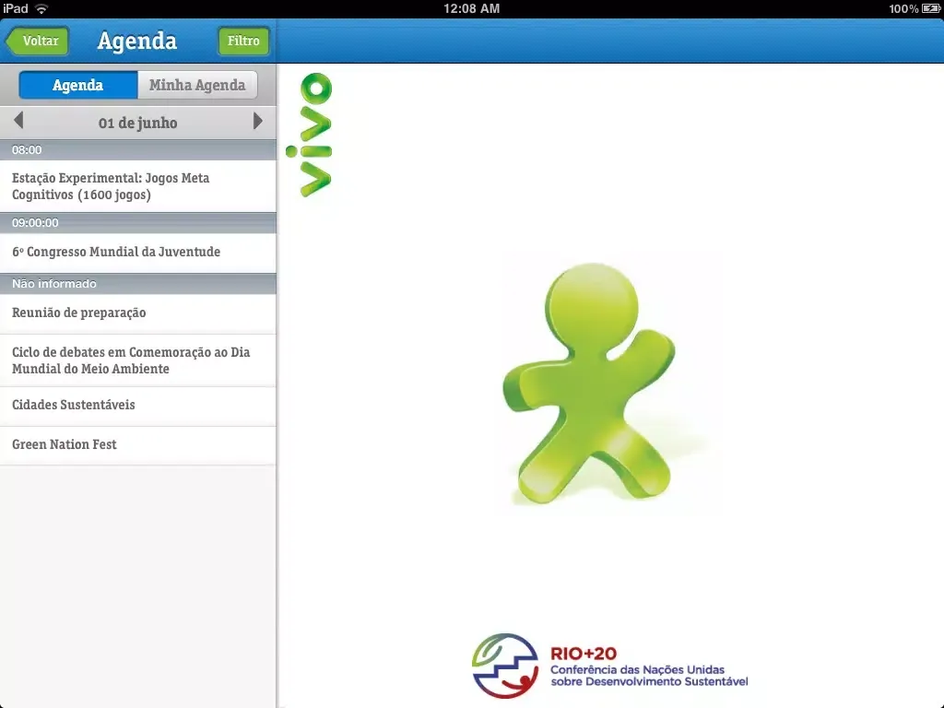Tap the Voltar back button
This screenshot has width=944, height=708.
pos(37,41)
